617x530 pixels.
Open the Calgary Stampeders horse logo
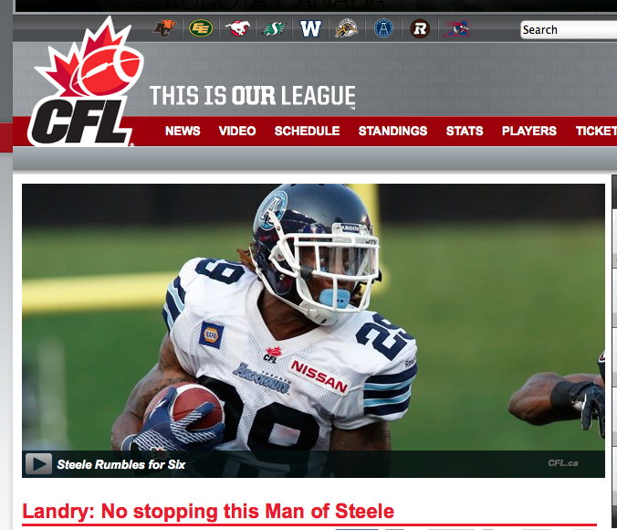(237, 28)
